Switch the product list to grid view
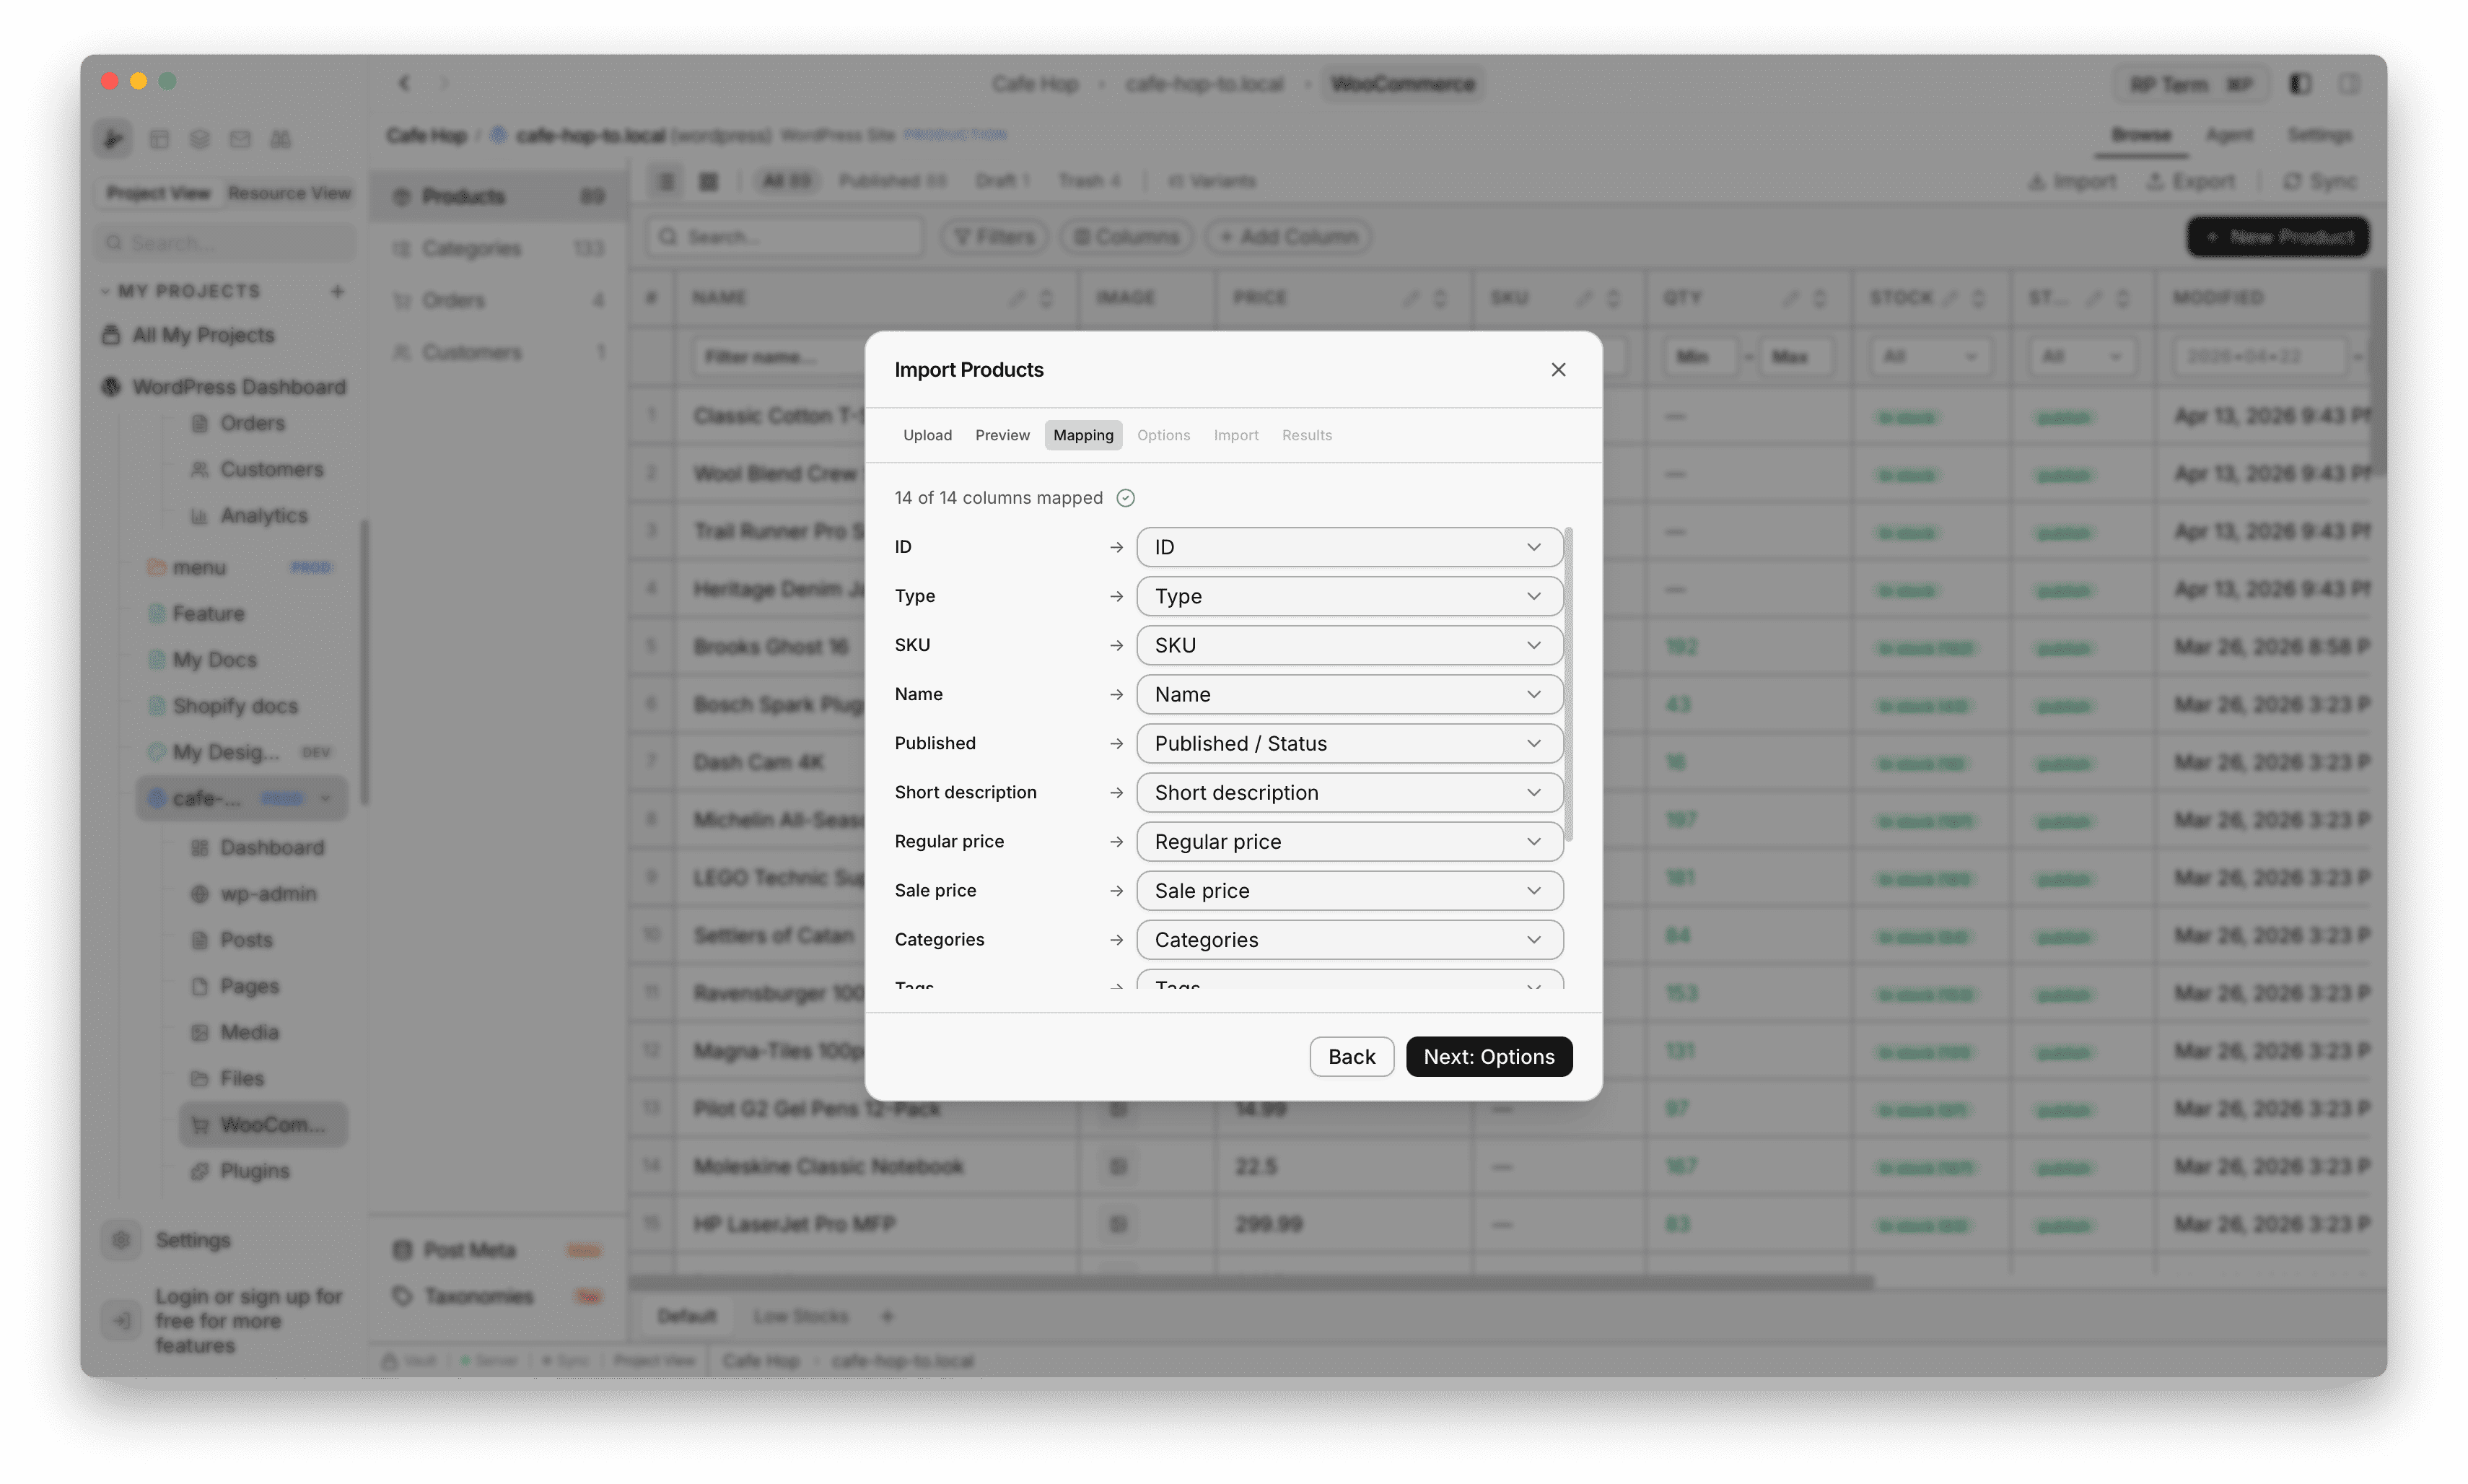 tap(708, 181)
